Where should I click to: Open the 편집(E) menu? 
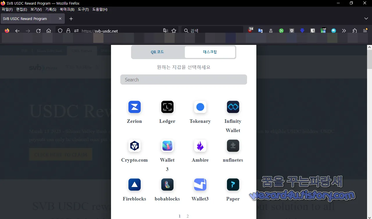coord(22,10)
